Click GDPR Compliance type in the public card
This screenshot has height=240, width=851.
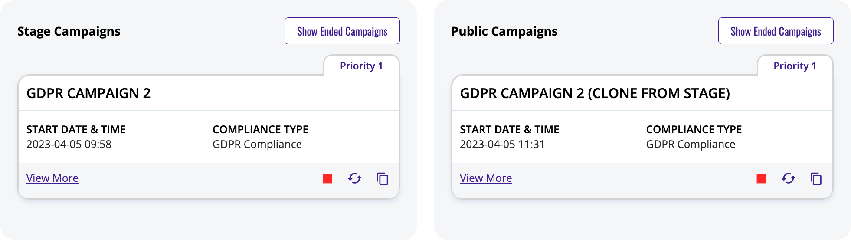point(691,145)
